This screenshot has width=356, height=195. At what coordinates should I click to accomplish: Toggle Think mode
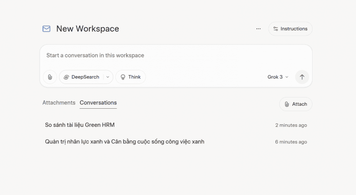pyautogui.click(x=130, y=77)
